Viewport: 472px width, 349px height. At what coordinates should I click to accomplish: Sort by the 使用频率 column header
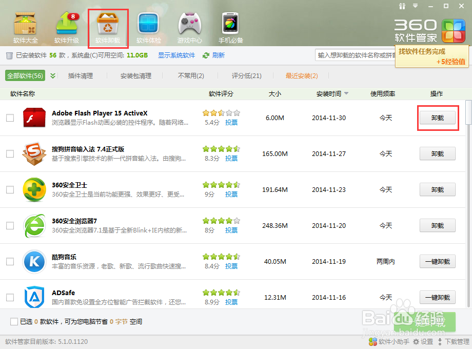(x=383, y=93)
